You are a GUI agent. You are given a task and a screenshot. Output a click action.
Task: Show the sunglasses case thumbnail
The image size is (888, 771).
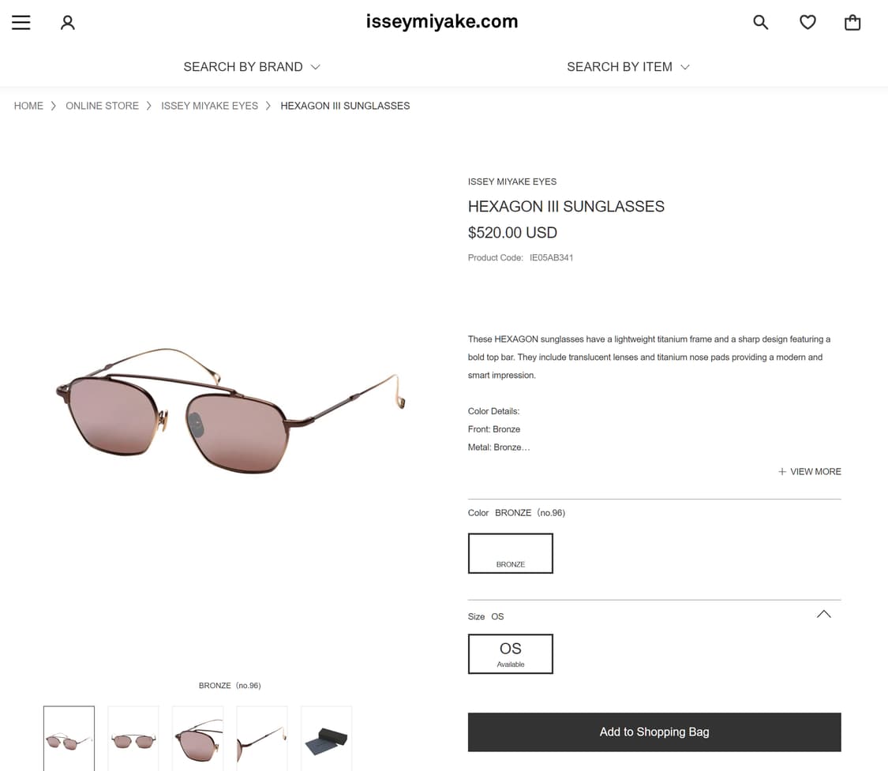(x=326, y=738)
